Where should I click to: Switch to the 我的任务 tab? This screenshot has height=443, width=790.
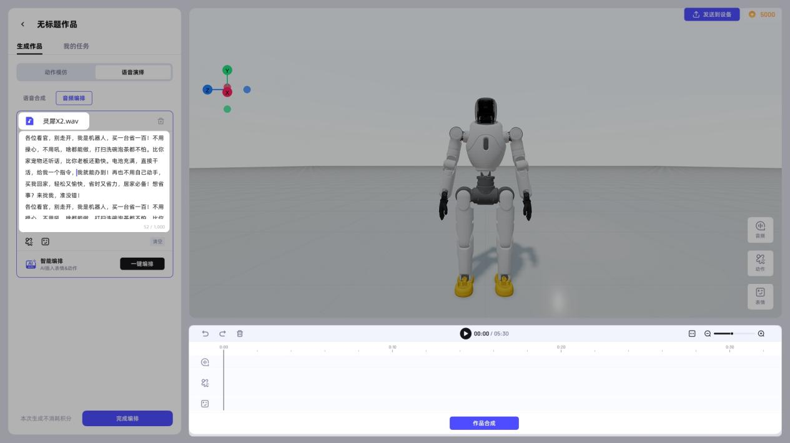click(76, 46)
